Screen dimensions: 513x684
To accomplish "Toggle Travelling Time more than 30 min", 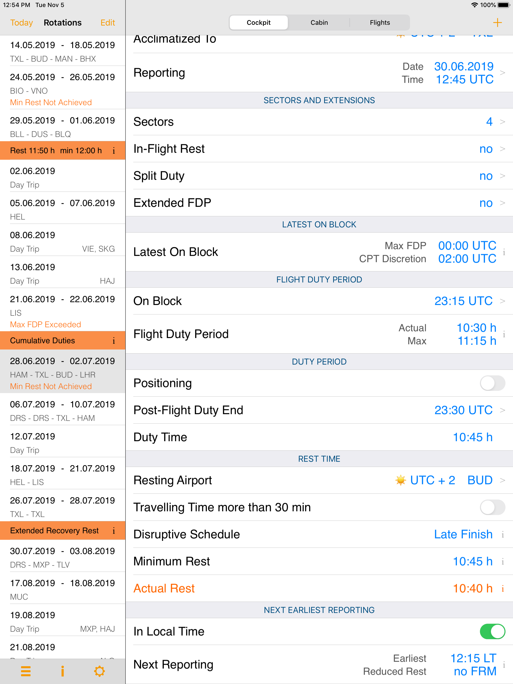I will click(492, 507).
